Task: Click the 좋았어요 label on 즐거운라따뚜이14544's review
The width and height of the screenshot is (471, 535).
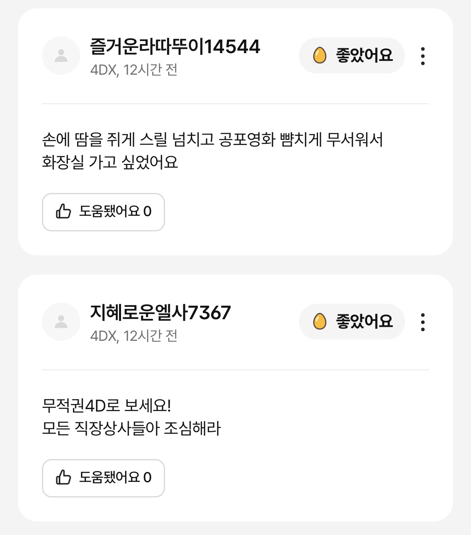Action: point(364,55)
